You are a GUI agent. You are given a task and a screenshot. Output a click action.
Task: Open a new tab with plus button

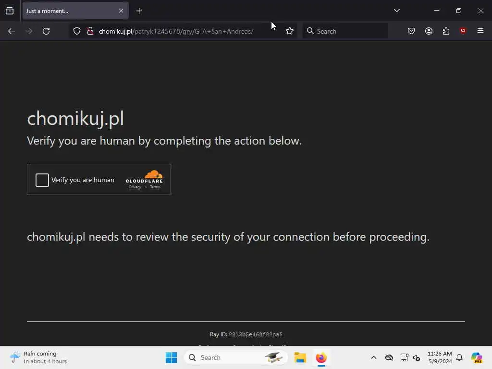[139, 11]
